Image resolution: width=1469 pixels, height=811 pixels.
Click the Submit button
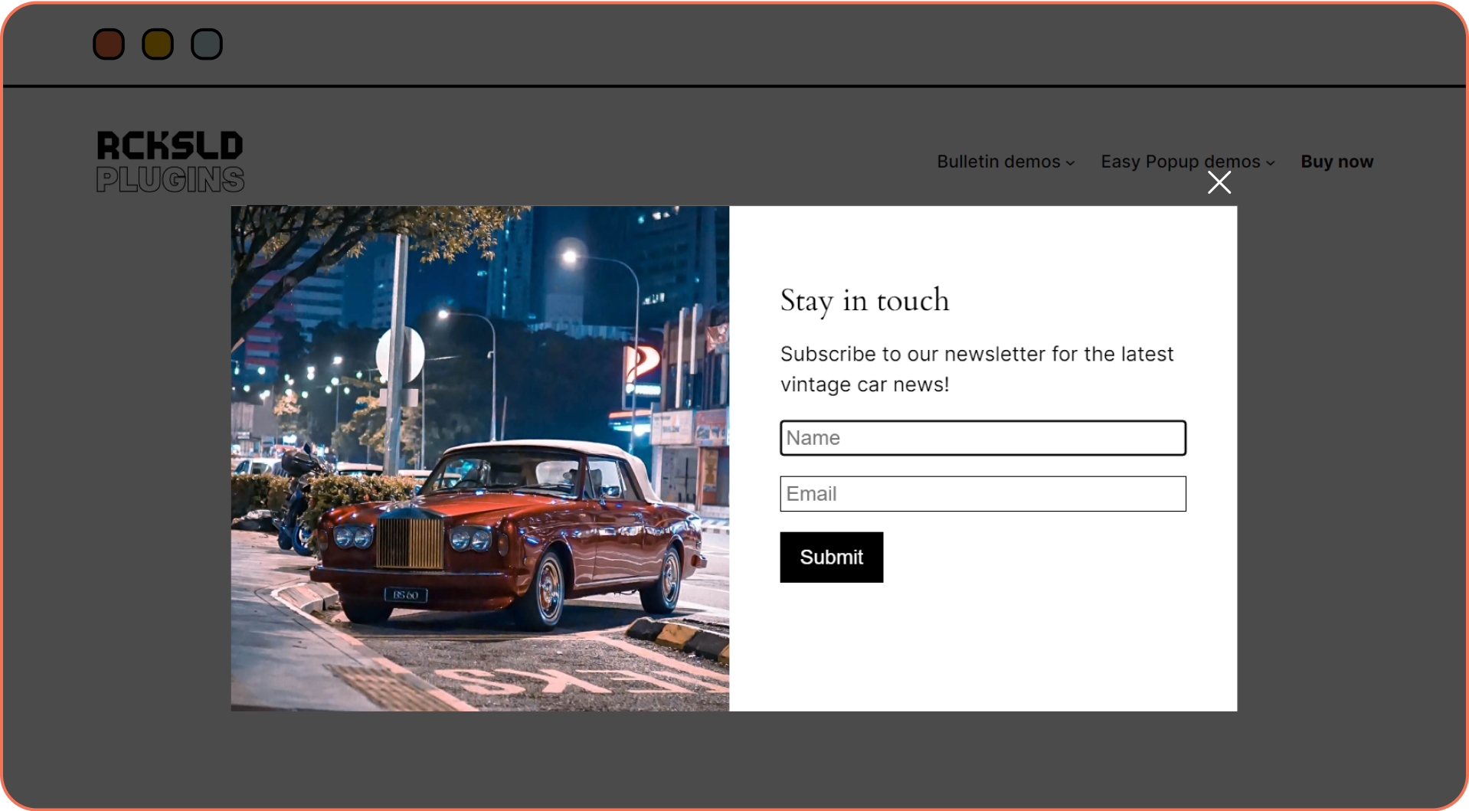831,558
